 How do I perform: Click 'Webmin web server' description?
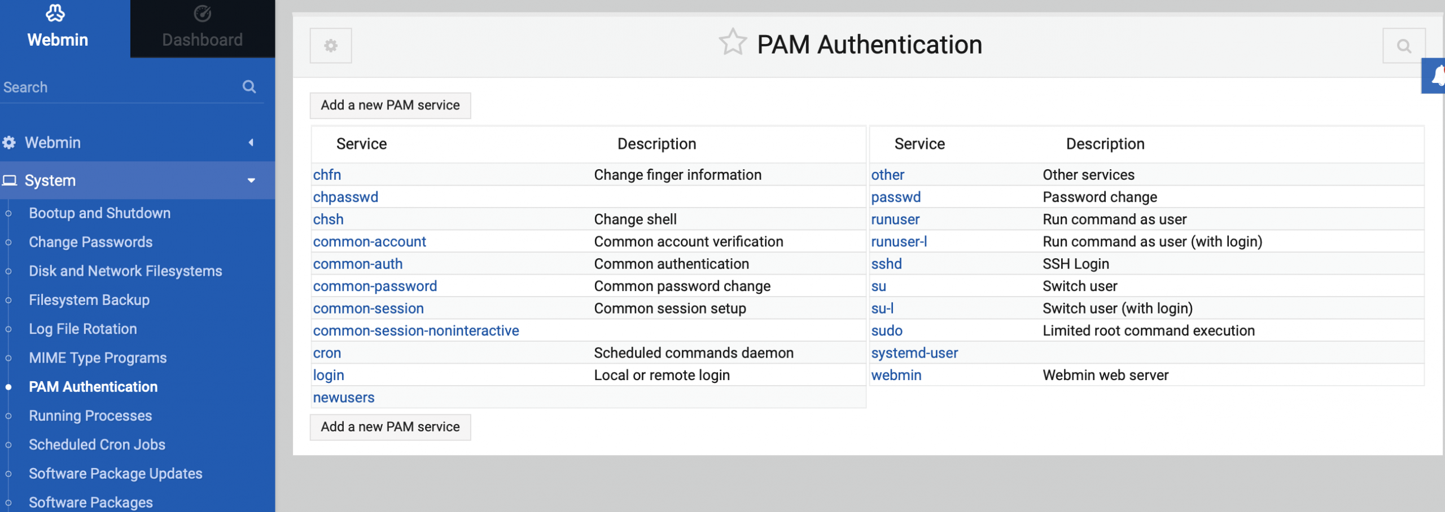coord(1105,376)
